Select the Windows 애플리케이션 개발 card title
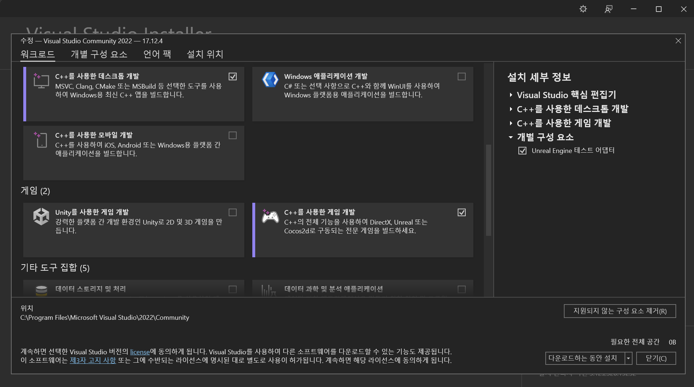This screenshot has height=387, width=694. [326, 76]
